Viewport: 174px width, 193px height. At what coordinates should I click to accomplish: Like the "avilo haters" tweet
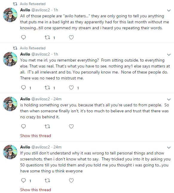point(71,37)
